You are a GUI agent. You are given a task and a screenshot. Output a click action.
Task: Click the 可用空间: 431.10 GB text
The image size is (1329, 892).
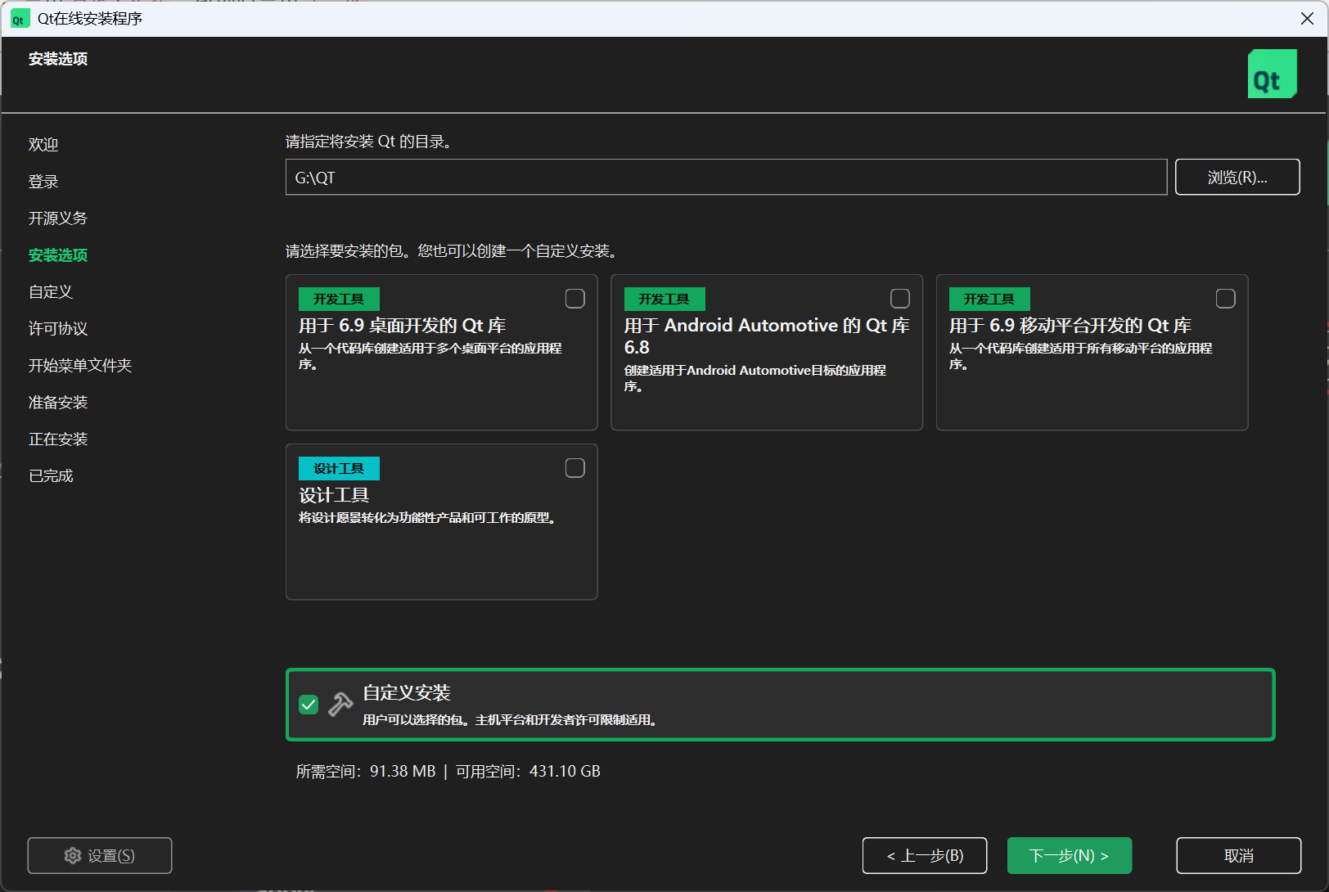528,771
